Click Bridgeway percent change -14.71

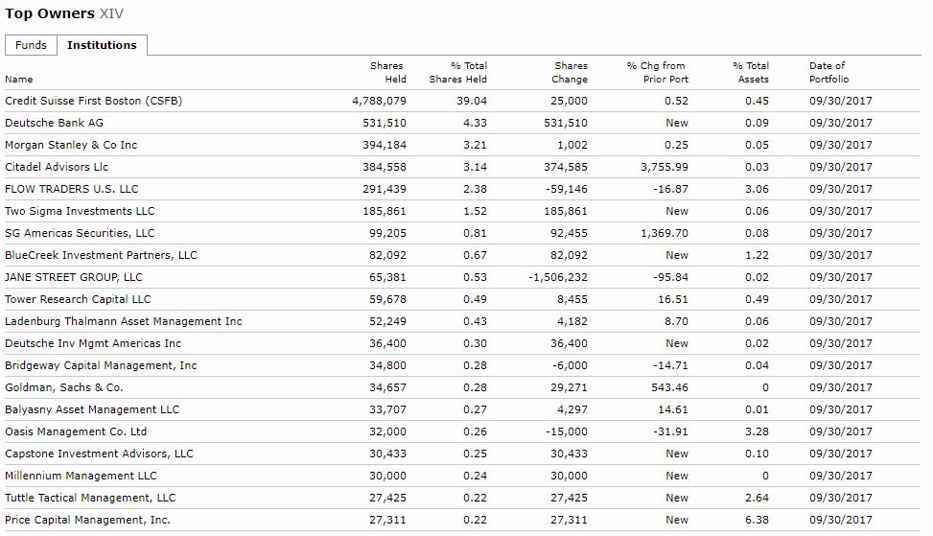670,365
